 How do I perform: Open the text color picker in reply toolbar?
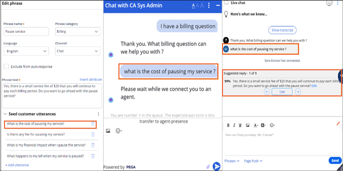pos(256,125)
